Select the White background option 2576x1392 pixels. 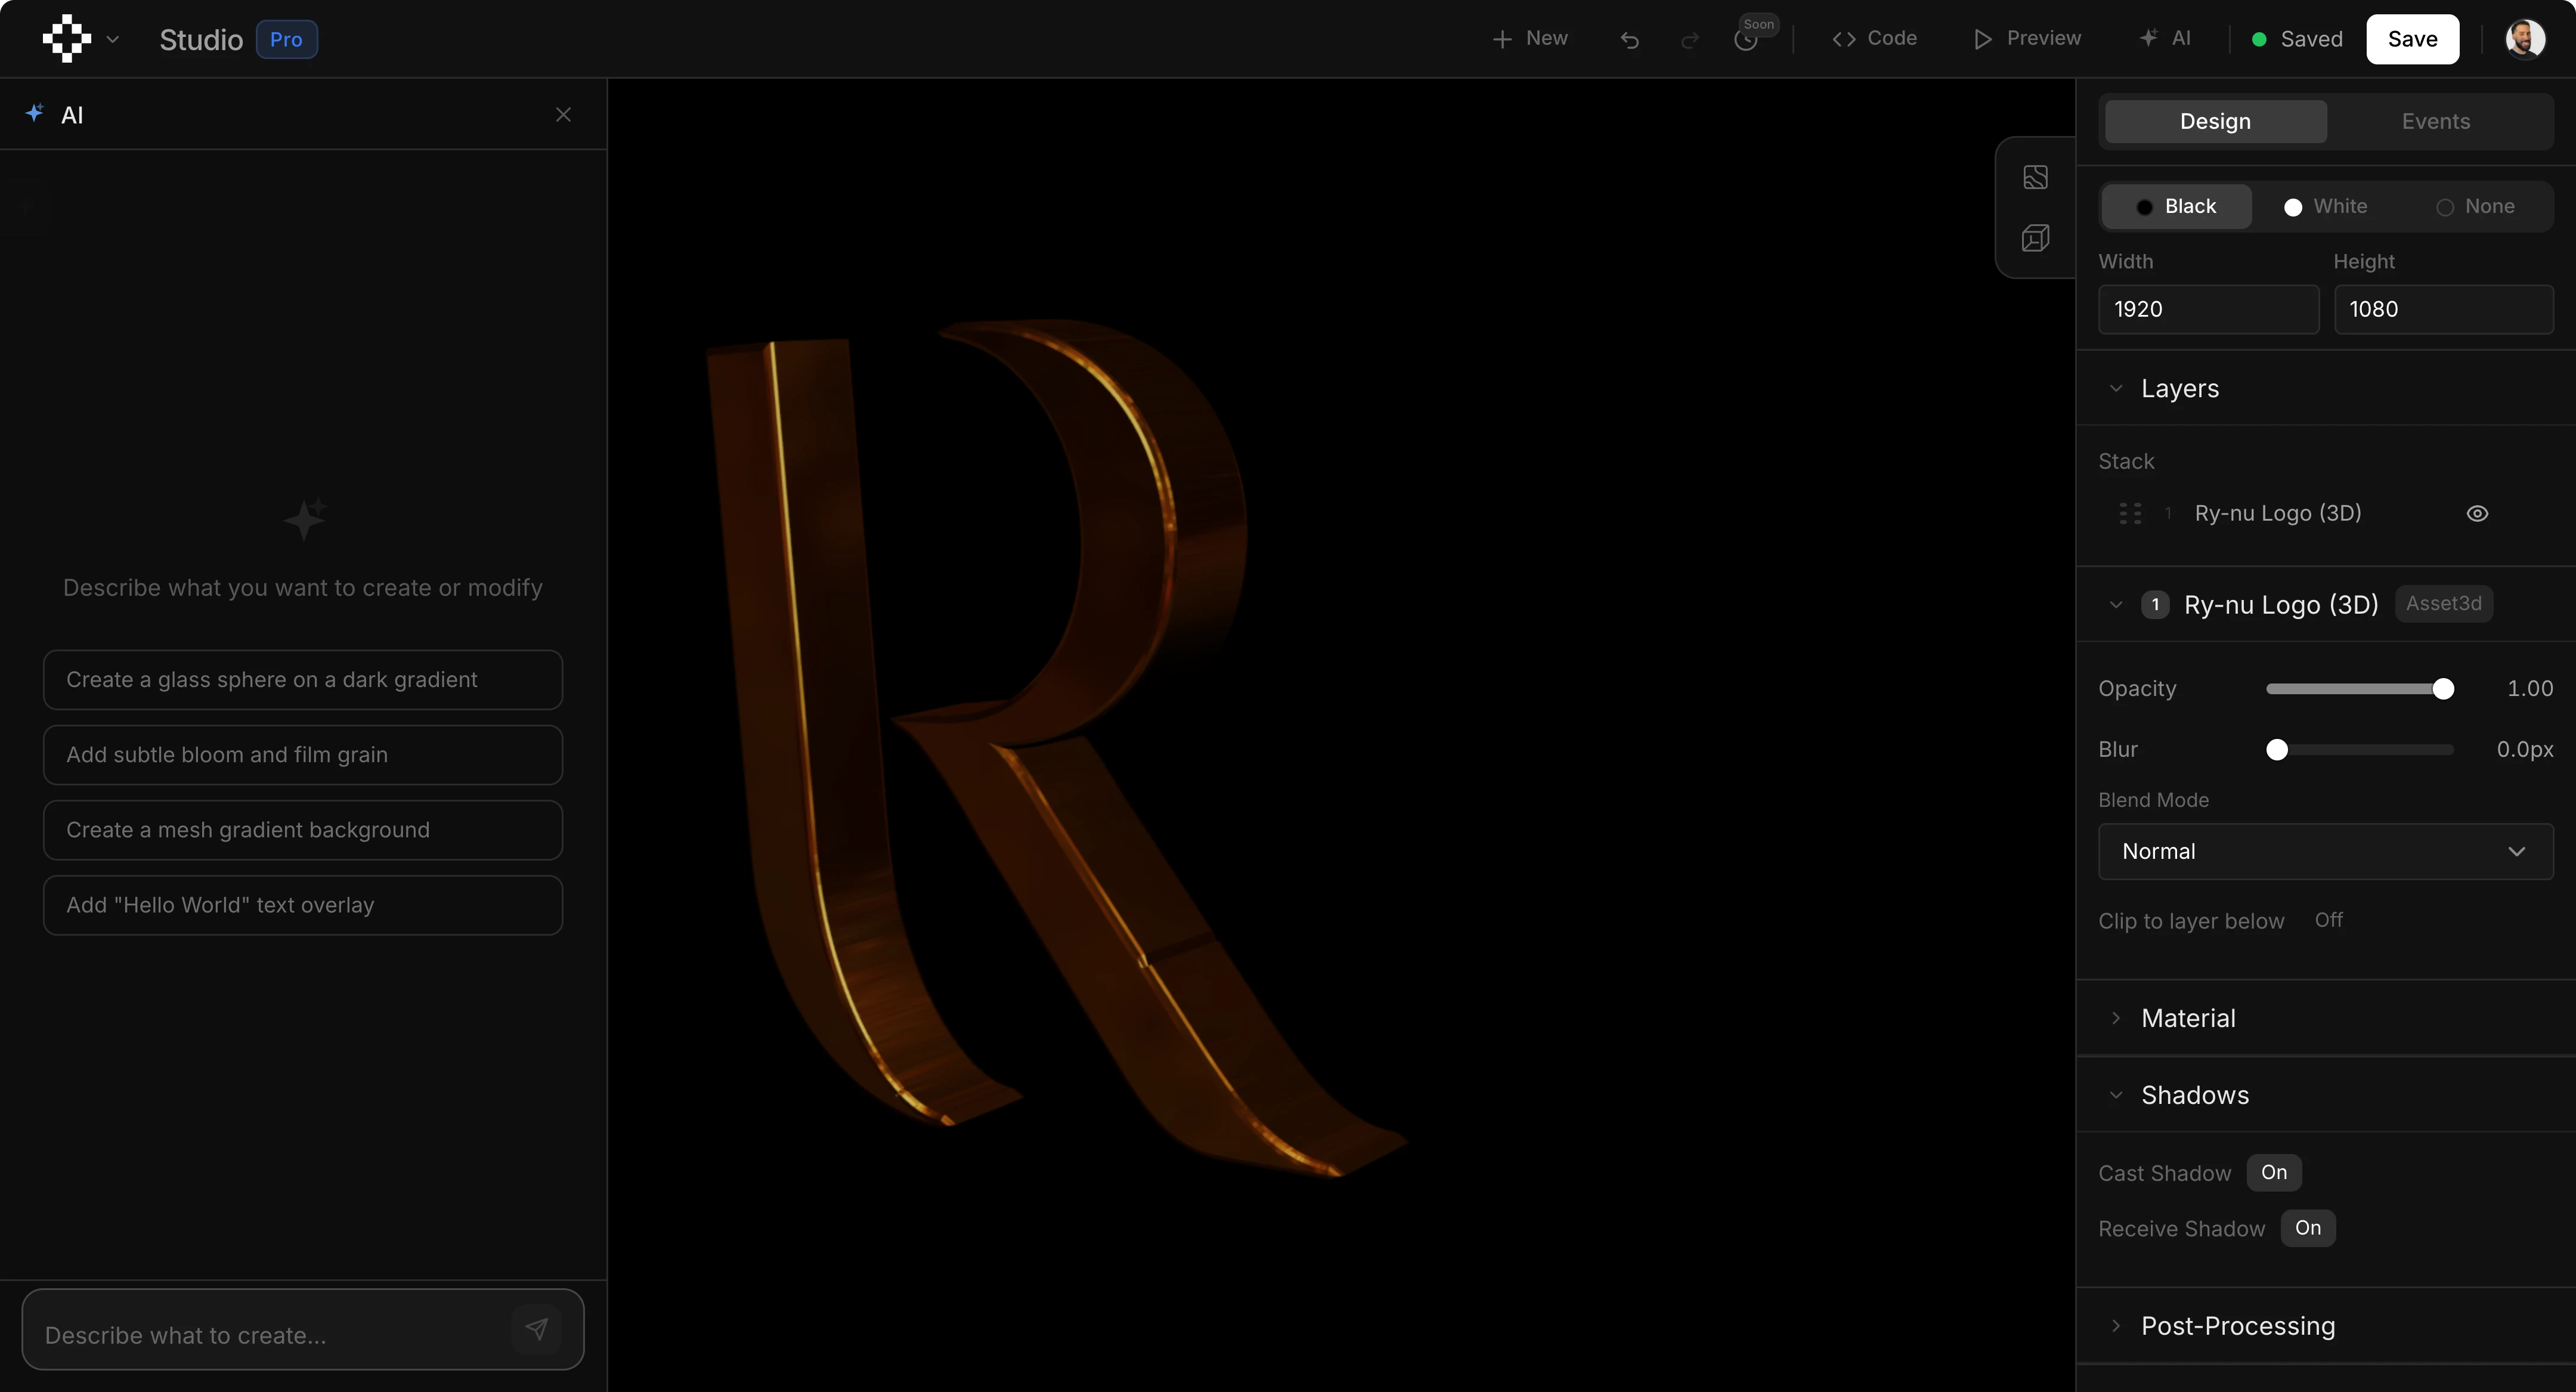click(2326, 207)
